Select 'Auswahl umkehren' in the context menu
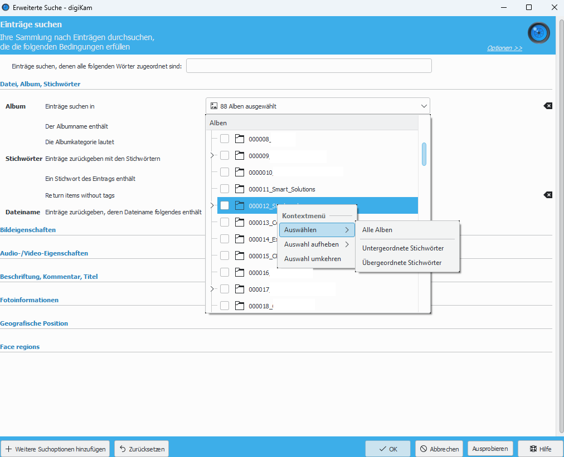This screenshot has height=457, width=564. pos(312,259)
